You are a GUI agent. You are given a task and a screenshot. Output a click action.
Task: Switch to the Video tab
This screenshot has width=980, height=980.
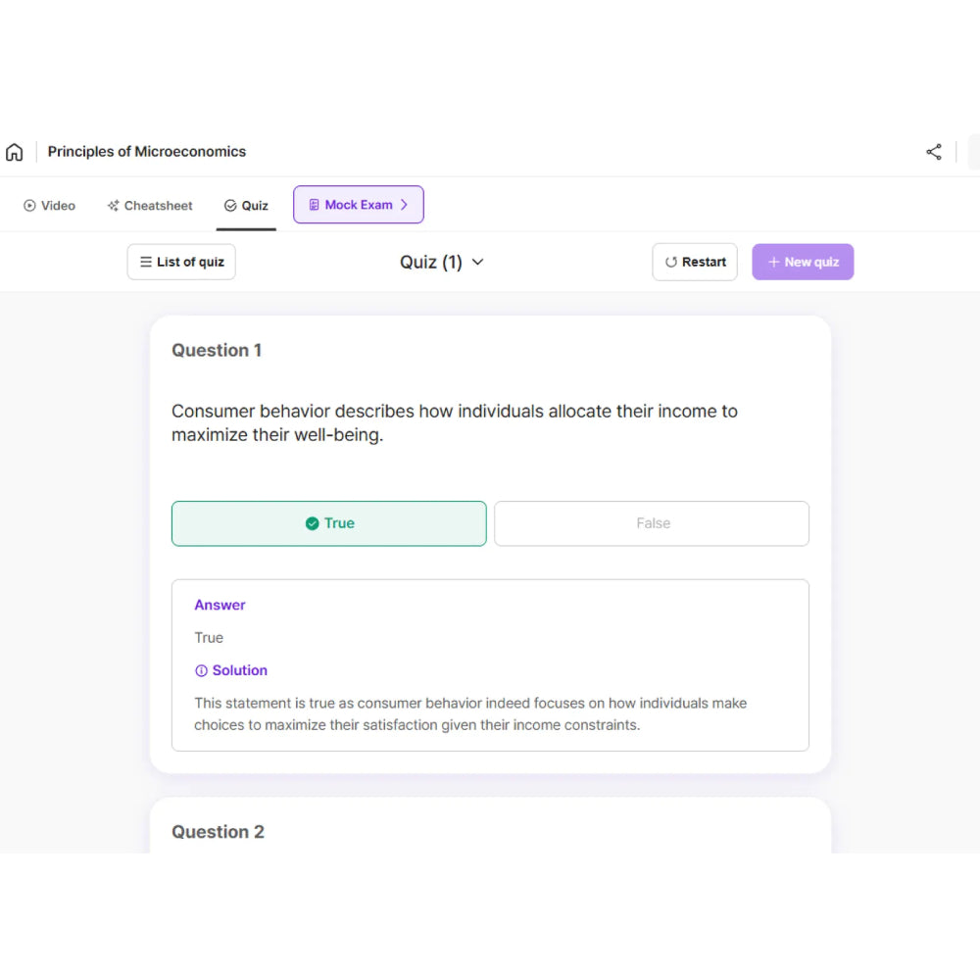(x=49, y=205)
